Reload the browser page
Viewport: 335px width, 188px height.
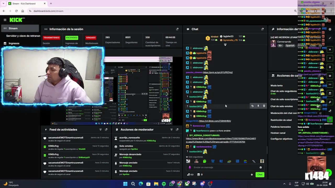click(16, 11)
